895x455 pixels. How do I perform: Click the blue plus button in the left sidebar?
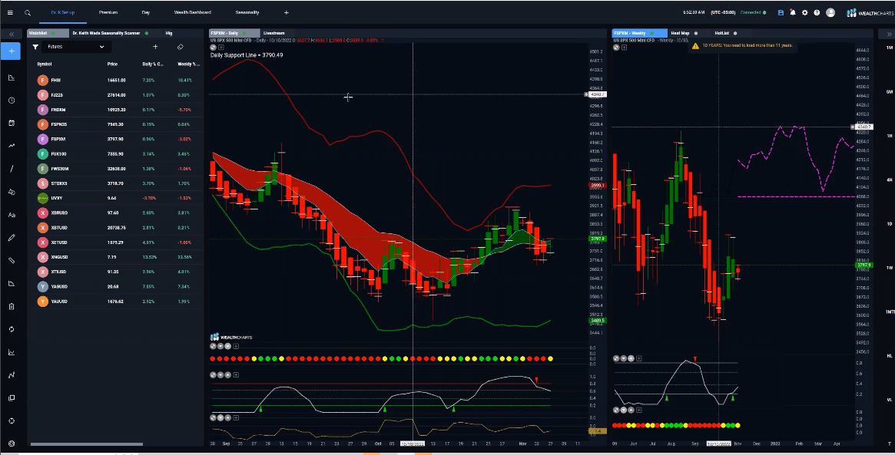pyautogui.click(x=12, y=51)
